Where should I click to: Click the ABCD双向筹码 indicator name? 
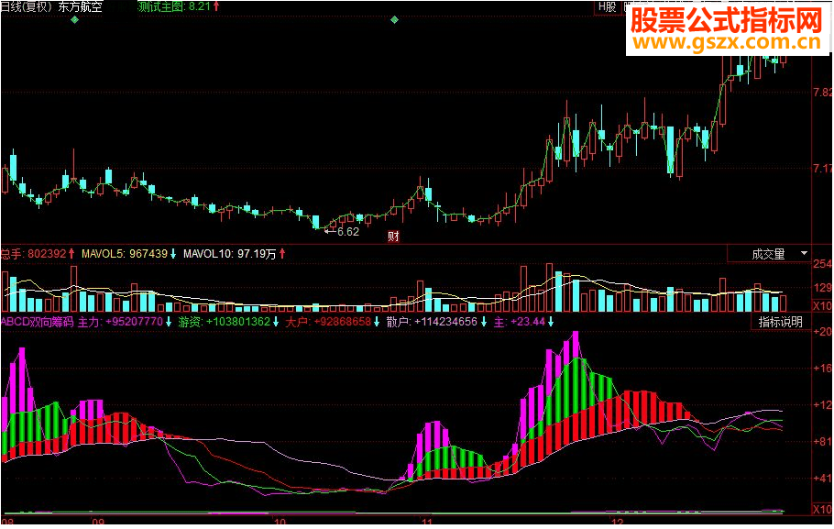[x=38, y=322]
